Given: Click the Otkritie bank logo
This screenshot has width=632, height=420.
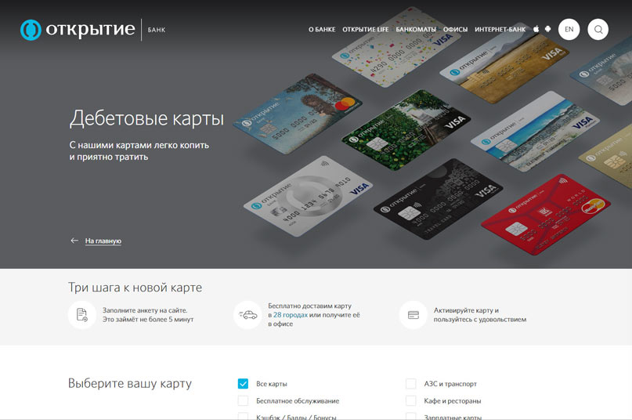Looking at the screenshot, I should point(78,30).
